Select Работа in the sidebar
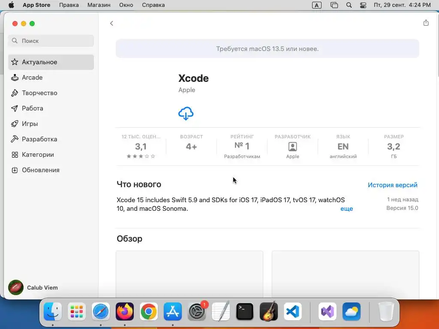439x329 pixels. click(x=51, y=108)
